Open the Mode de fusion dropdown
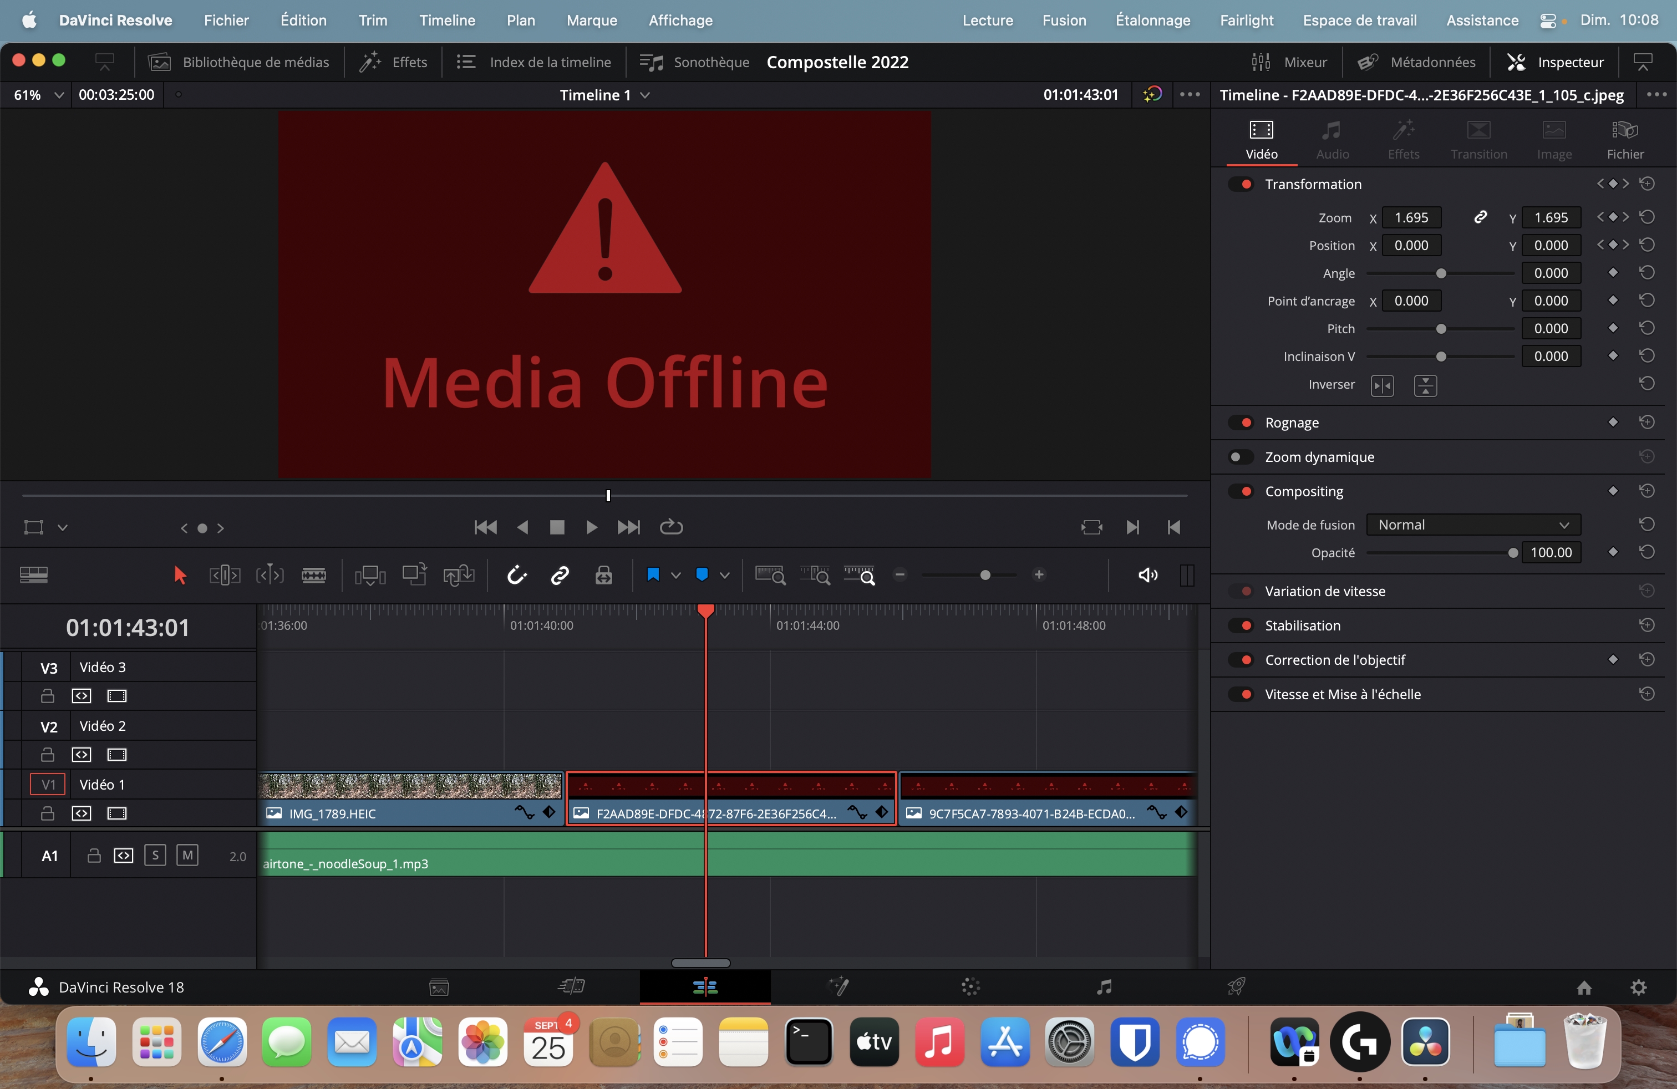This screenshot has height=1089, width=1677. click(1473, 525)
